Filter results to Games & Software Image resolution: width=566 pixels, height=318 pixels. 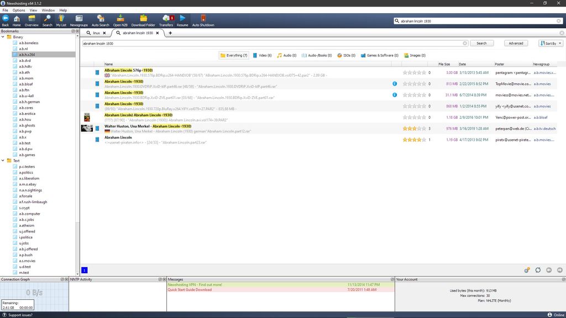point(379,55)
